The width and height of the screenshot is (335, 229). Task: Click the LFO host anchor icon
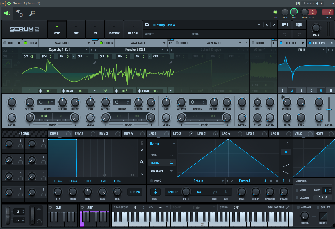(155, 192)
